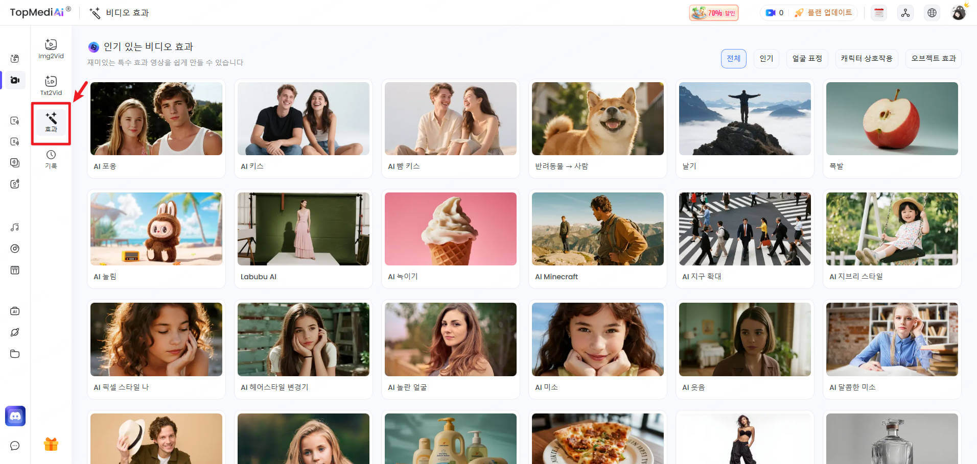Screen dimensions: 977x464
Task: Open the AI 키스 effect thumbnail
Action: tap(304, 118)
